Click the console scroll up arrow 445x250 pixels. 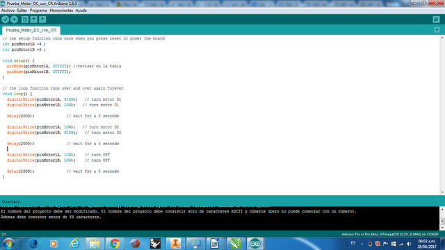pyautogui.click(x=442, y=209)
